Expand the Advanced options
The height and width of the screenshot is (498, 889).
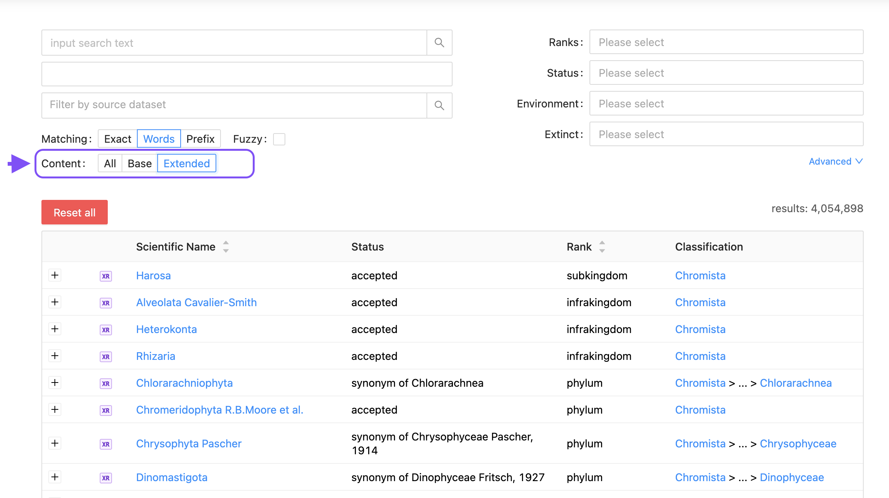coord(835,162)
